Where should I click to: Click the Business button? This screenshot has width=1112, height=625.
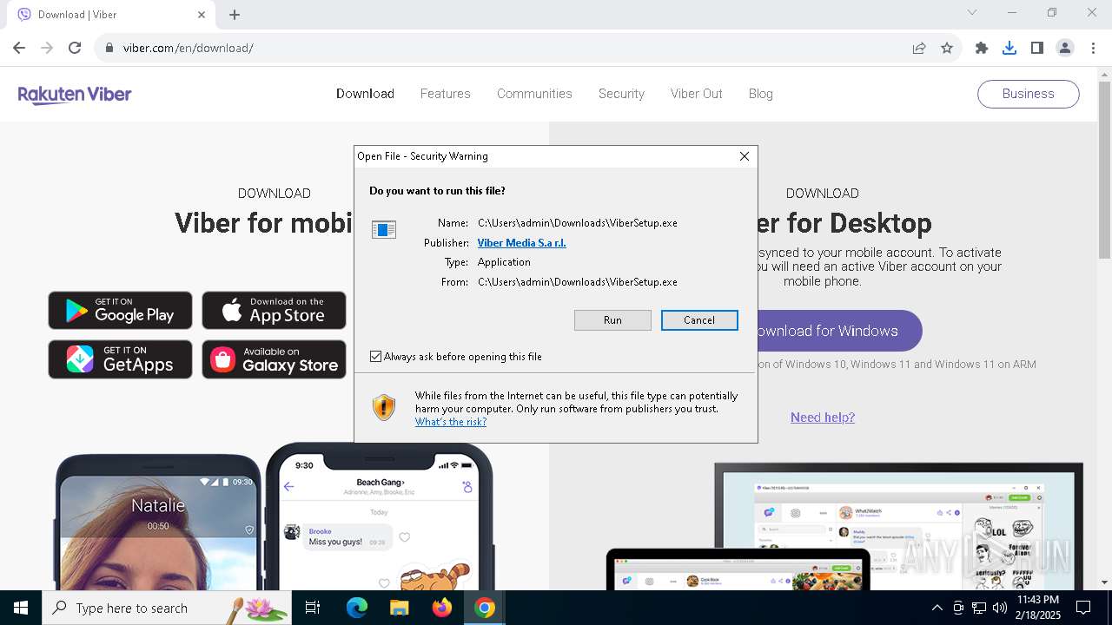point(1028,94)
